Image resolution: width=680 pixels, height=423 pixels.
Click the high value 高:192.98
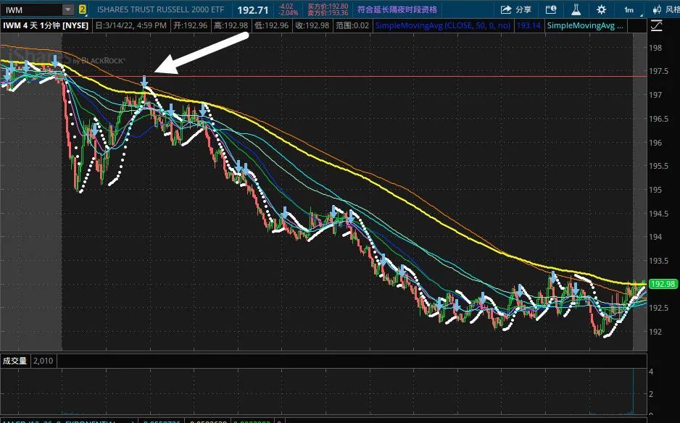(231, 25)
